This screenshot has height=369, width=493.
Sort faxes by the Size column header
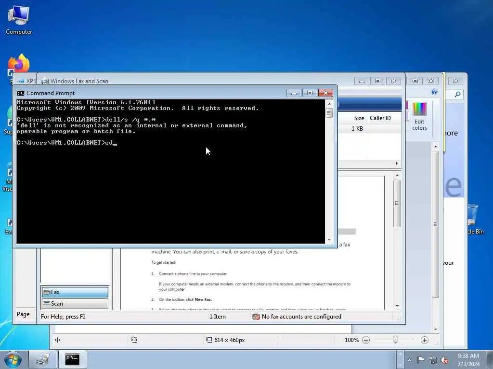(x=359, y=118)
